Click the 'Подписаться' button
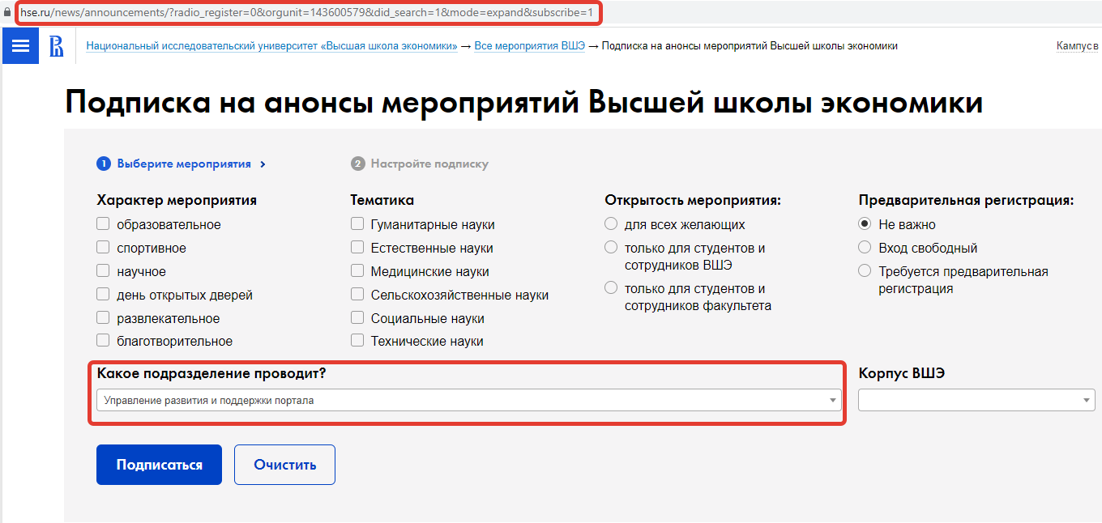The height and width of the screenshot is (523, 1102). tap(159, 465)
